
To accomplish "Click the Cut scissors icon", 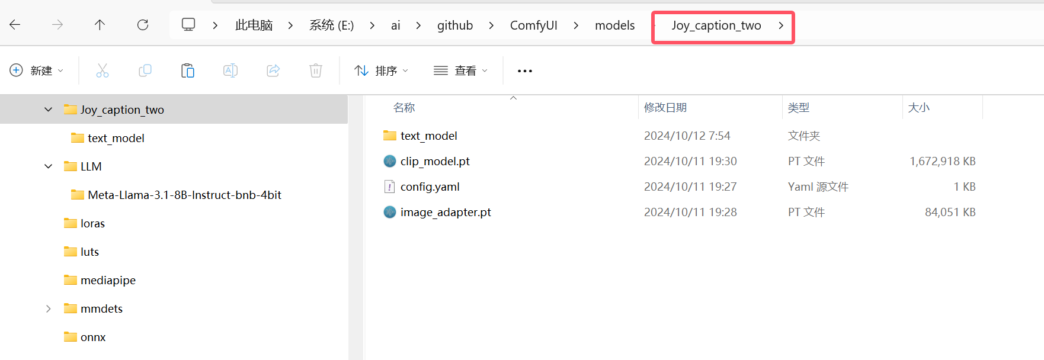I will pyautogui.click(x=103, y=71).
